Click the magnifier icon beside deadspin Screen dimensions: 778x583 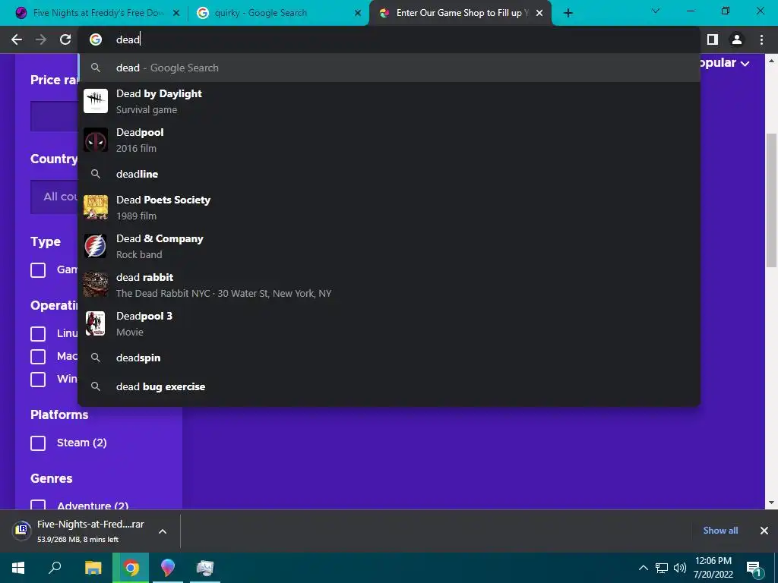click(x=96, y=358)
